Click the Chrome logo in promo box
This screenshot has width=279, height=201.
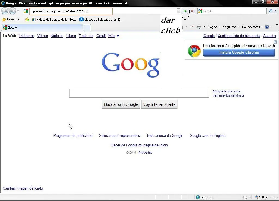click(194, 51)
